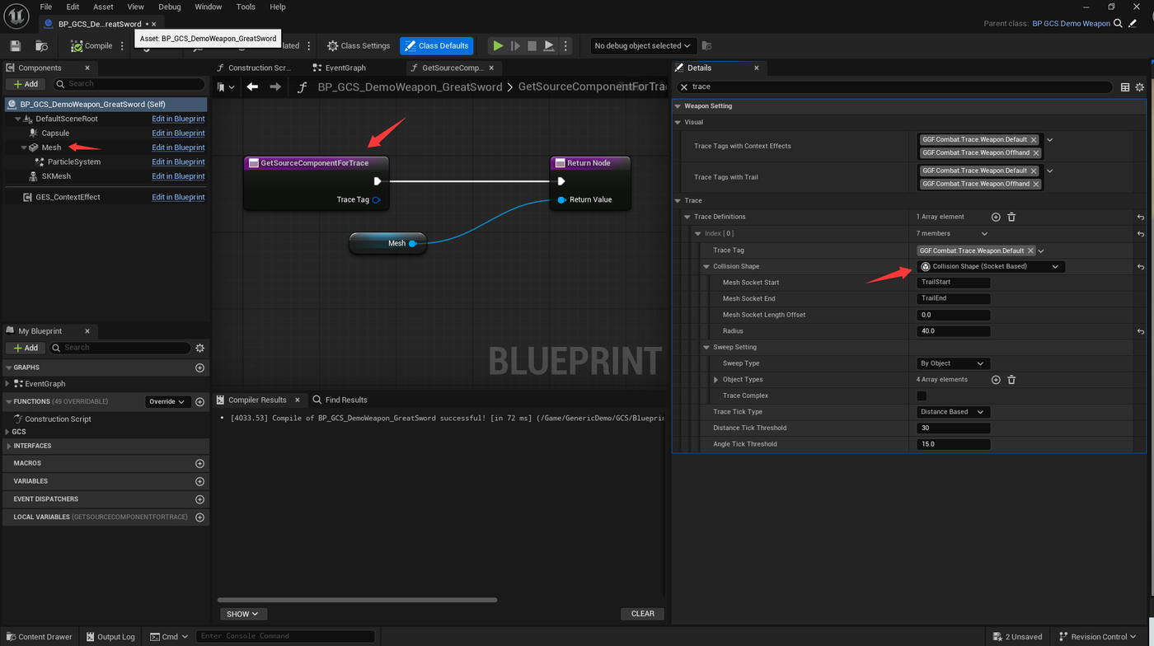Reset Collision Shape to its default value
1154x646 pixels.
tap(1141, 267)
